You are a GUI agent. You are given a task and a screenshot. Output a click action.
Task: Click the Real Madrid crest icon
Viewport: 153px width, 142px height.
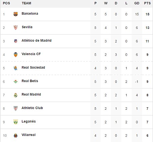click(x=16, y=95)
